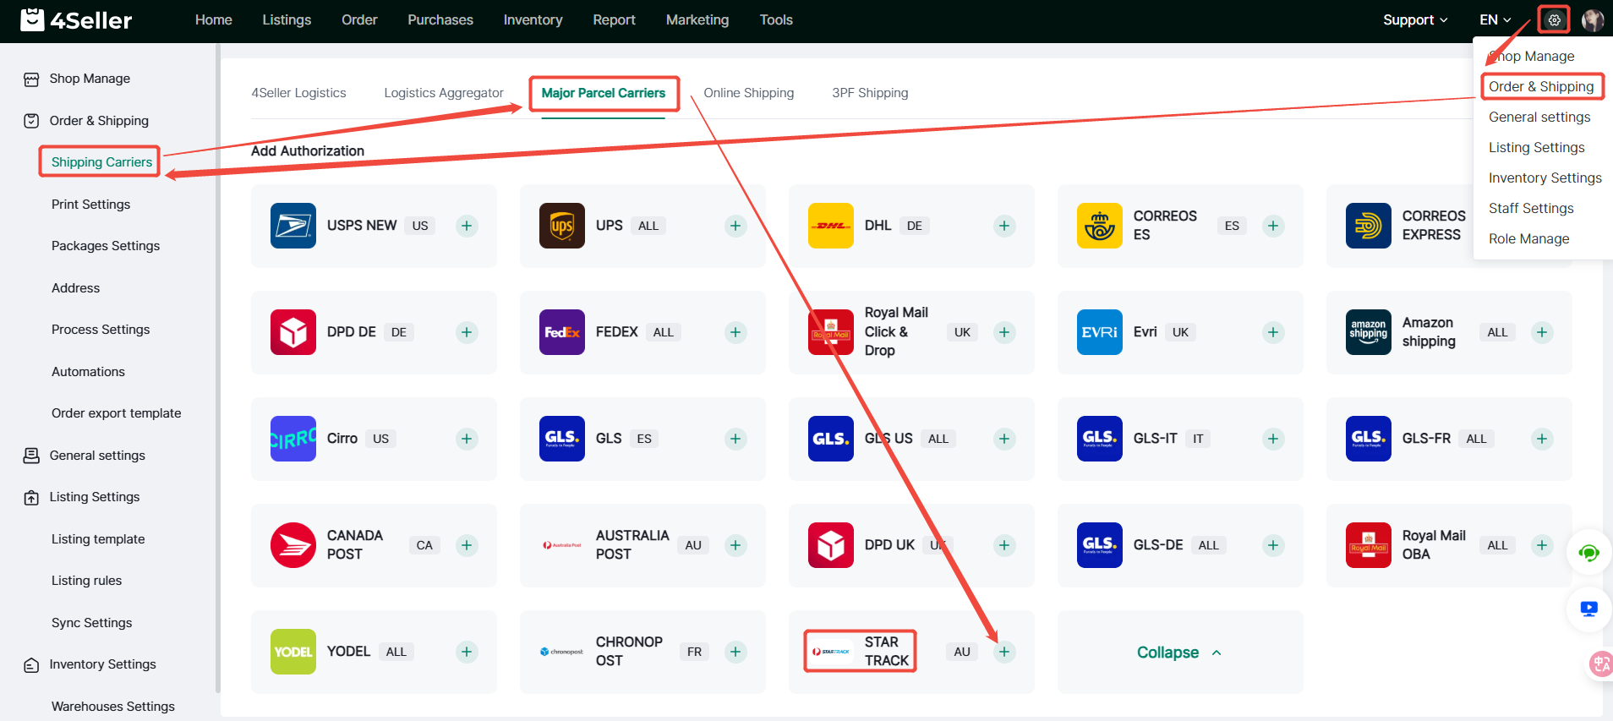Screen dimensions: 1613x721
Task: Open Inventory in top navigation
Action: point(533,19)
